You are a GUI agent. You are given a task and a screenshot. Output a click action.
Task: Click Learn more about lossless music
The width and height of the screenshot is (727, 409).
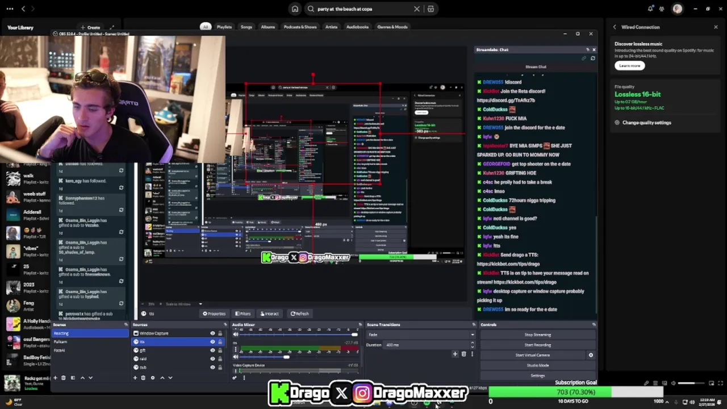click(x=629, y=65)
